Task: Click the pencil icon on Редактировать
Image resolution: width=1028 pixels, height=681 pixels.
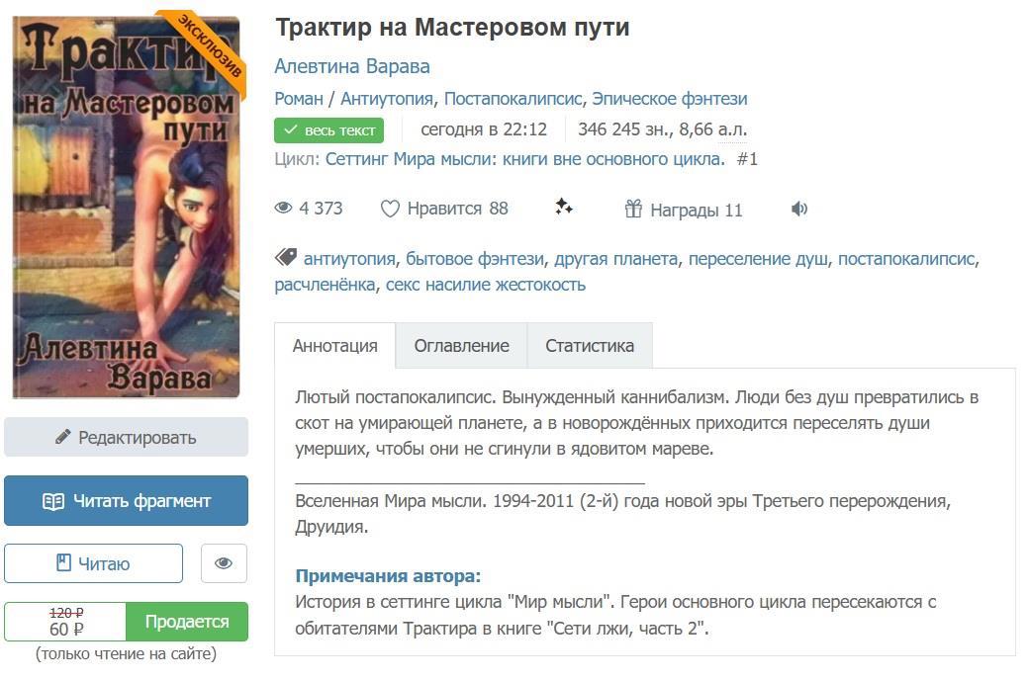Action: [x=63, y=437]
